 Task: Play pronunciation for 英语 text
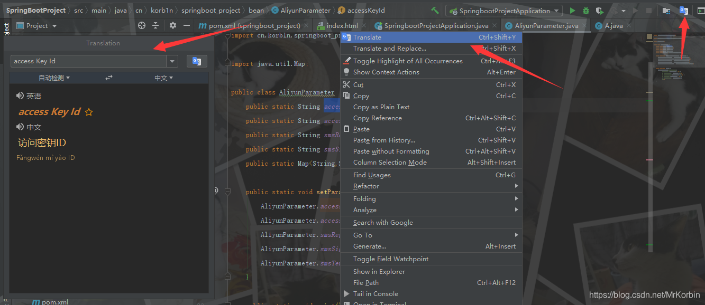coord(20,96)
